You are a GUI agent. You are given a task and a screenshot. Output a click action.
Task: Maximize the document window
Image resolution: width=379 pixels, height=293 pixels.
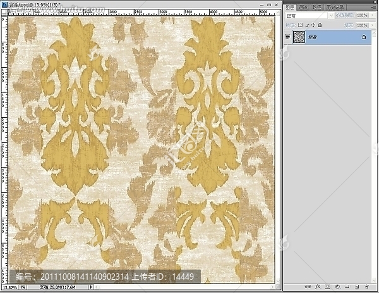(x=269, y=5)
